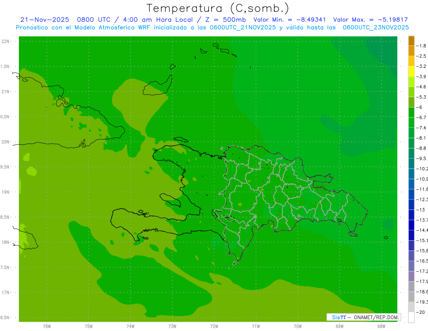Click the '-7.4' color bar label

tap(421, 127)
